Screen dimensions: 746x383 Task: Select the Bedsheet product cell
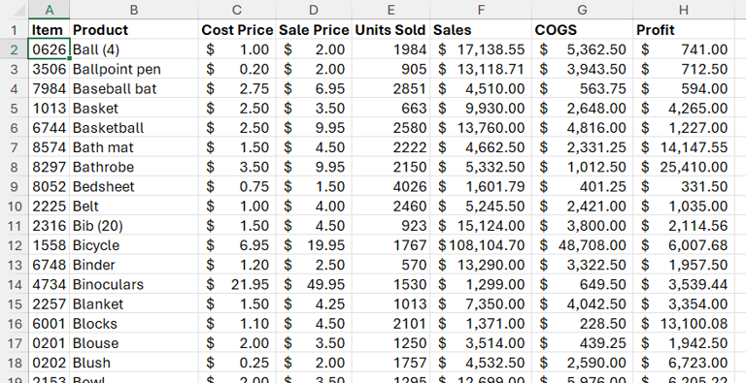pyautogui.click(x=134, y=186)
